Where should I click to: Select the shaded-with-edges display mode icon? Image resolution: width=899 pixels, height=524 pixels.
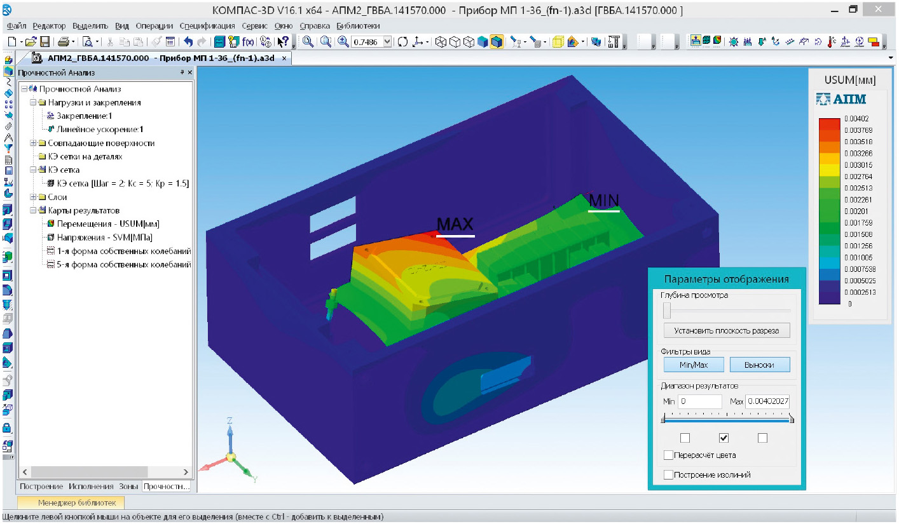tap(497, 42)
